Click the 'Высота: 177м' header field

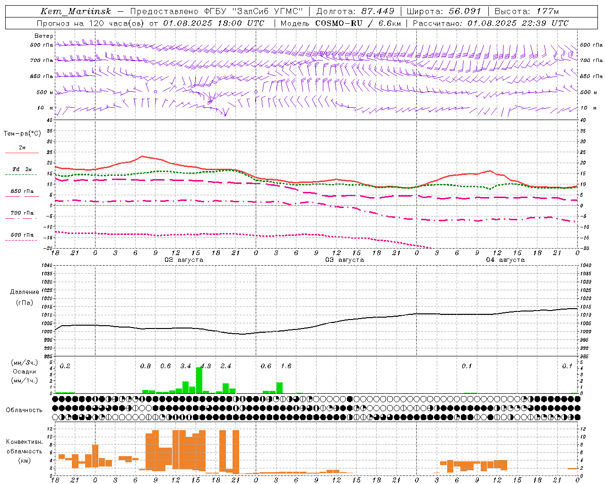[527, 11]
